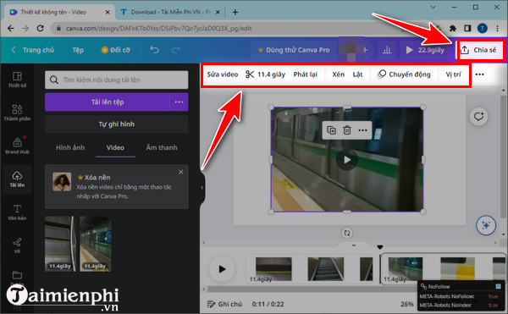Viewport: 508px width, 314px height.
Task: Select second uploaded train video thumbnail
Action: coord(96,244)
